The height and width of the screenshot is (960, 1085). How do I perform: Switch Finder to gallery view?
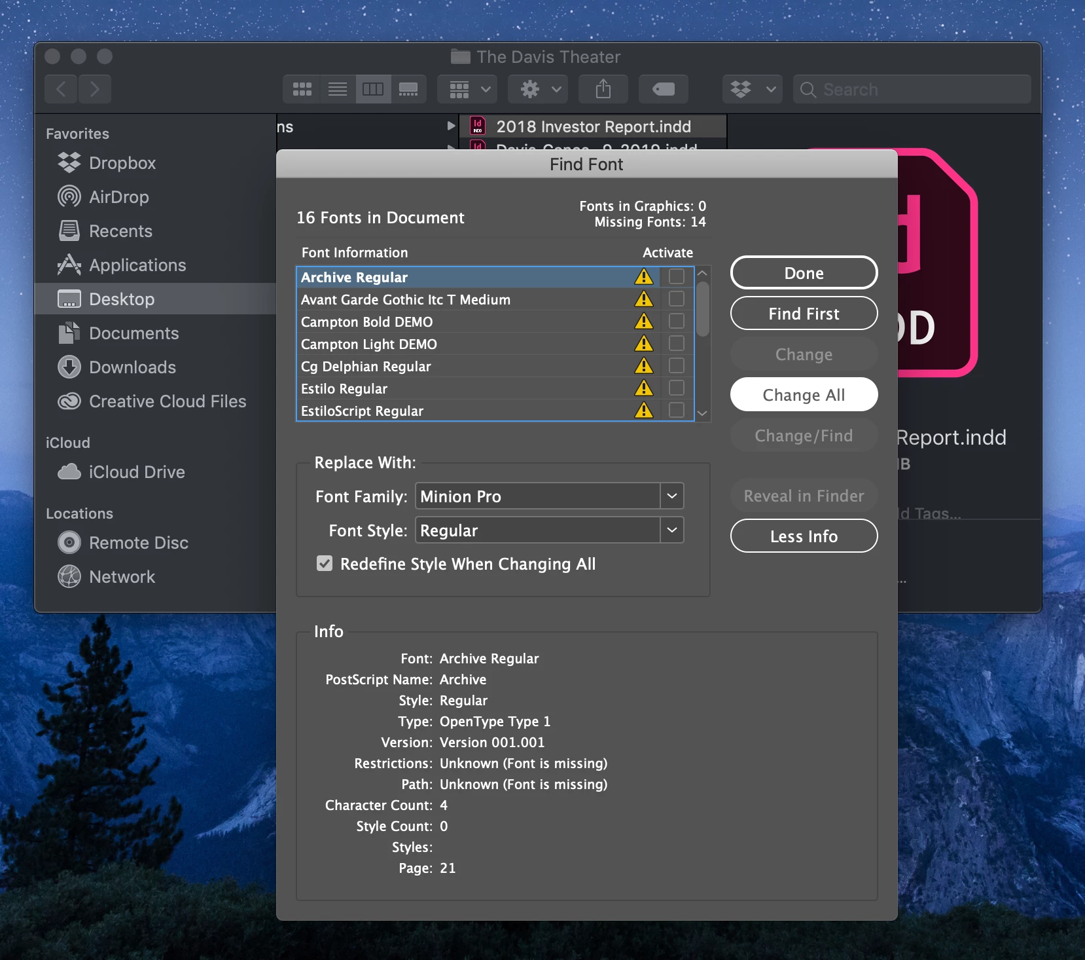[408, 89]
